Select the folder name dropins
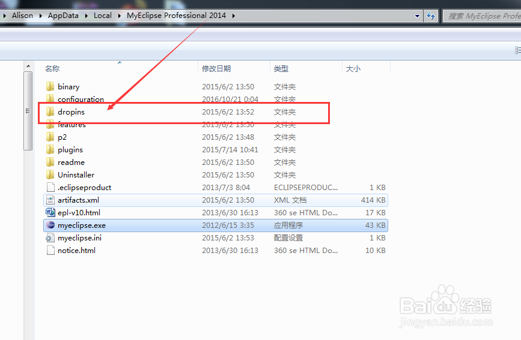The width and height of the screenshot is (521, 340). pyautogui.click(x=71, y=112)
